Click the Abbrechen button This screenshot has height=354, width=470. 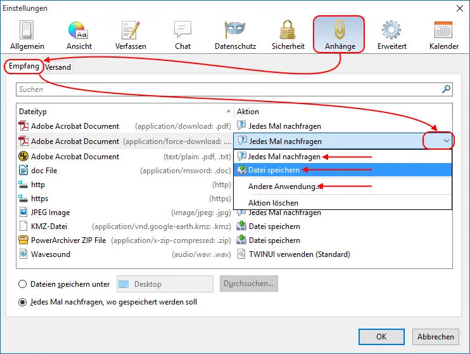[436, 337]
